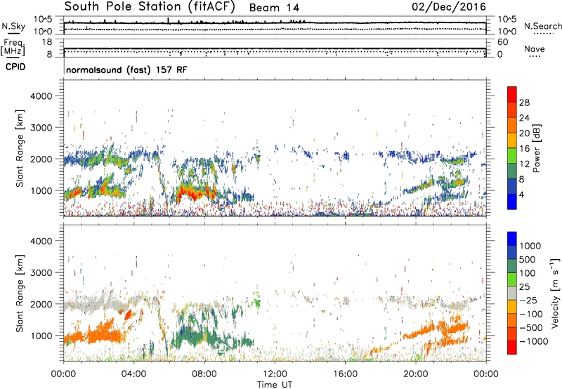
Task: Click the '16:00' time tick label
Action: [x=345, y=374]
